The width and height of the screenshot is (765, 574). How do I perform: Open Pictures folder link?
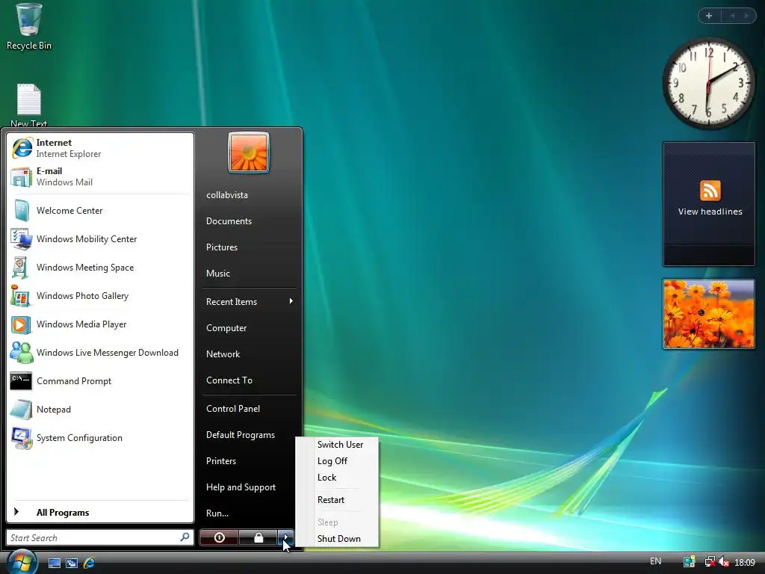(250, 247)
